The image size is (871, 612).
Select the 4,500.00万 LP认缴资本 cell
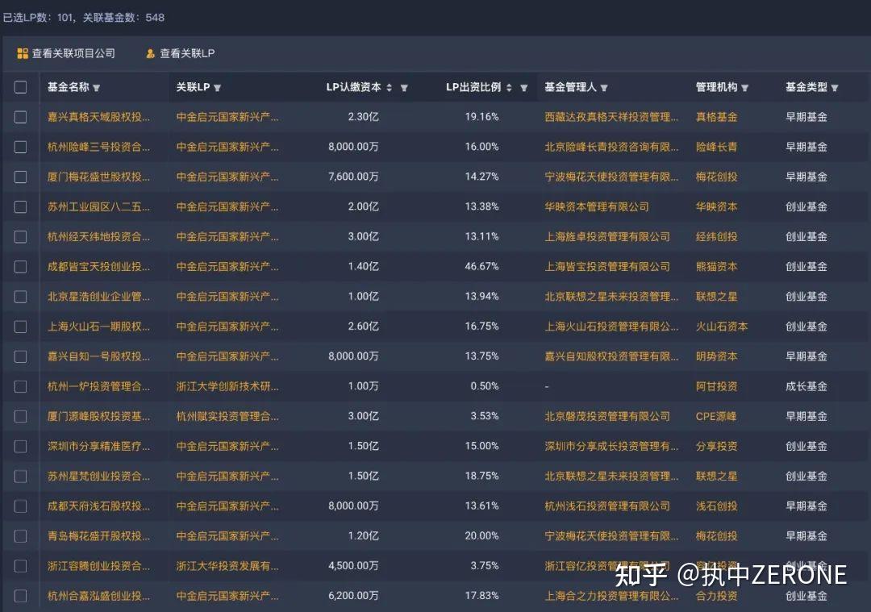353,566
